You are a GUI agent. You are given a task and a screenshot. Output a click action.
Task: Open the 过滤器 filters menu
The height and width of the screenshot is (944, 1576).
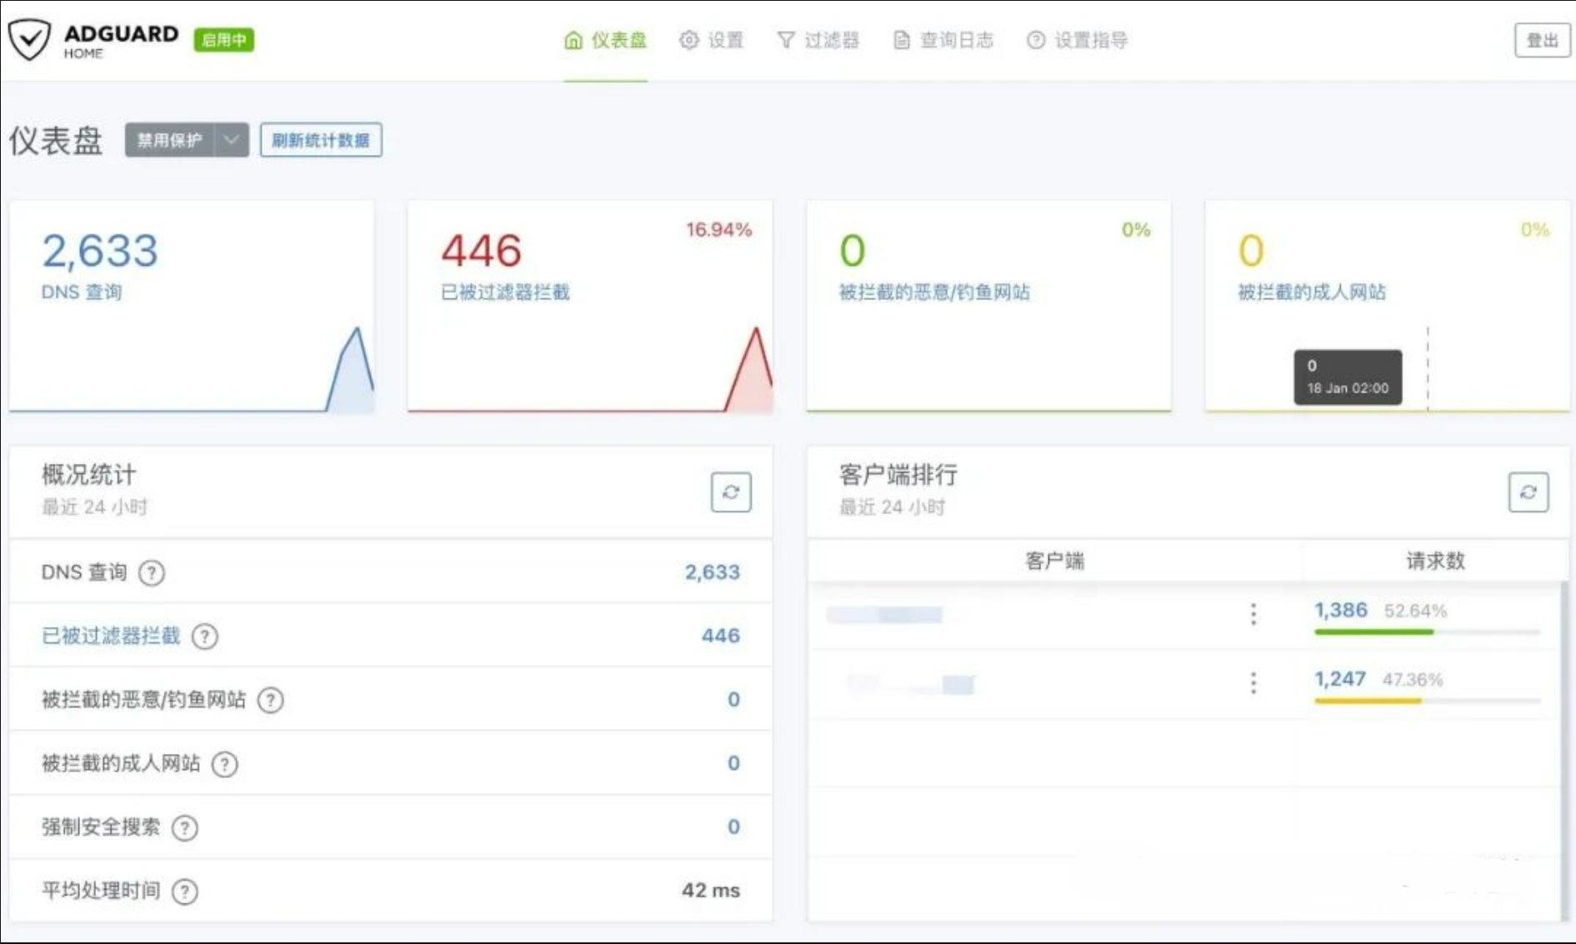click(818, 40)
